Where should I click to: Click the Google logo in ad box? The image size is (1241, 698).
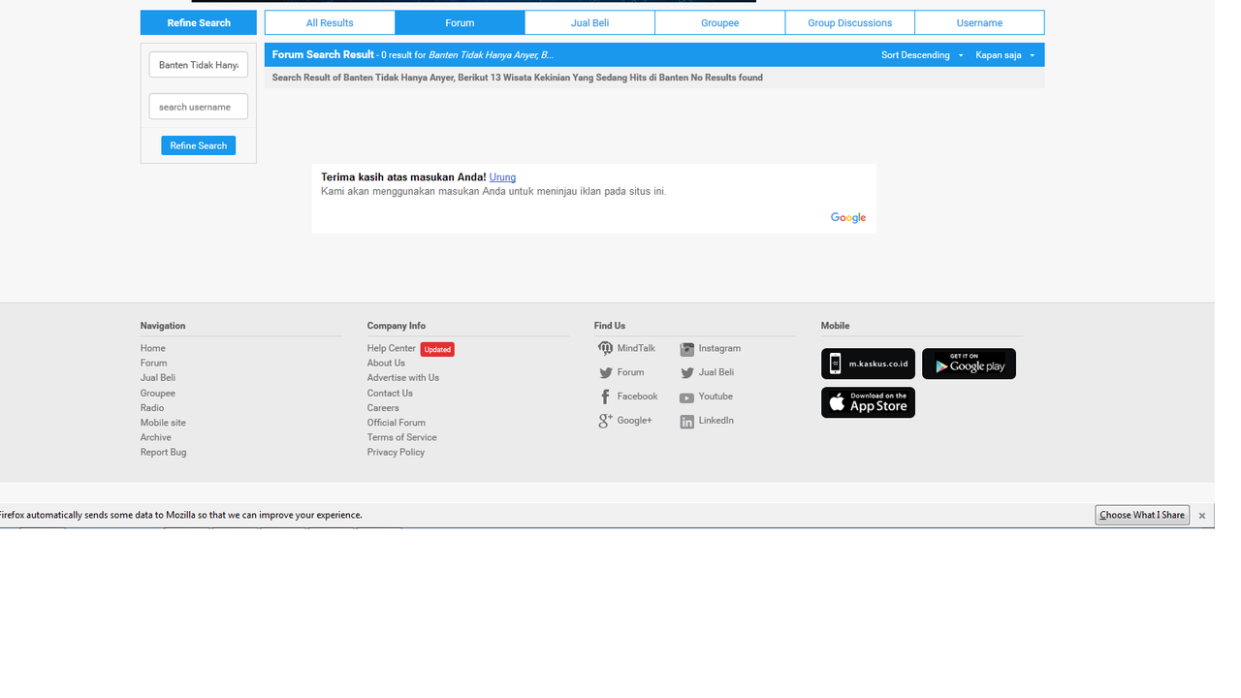tap(848, 218)
